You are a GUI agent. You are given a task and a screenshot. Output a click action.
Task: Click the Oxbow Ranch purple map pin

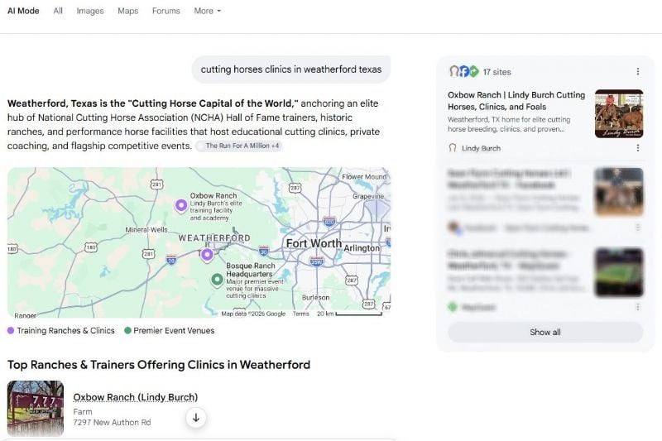click(x=181, y=206)
